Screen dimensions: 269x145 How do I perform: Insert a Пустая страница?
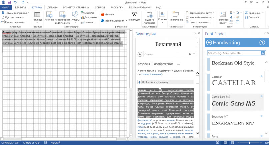[13, 18]
